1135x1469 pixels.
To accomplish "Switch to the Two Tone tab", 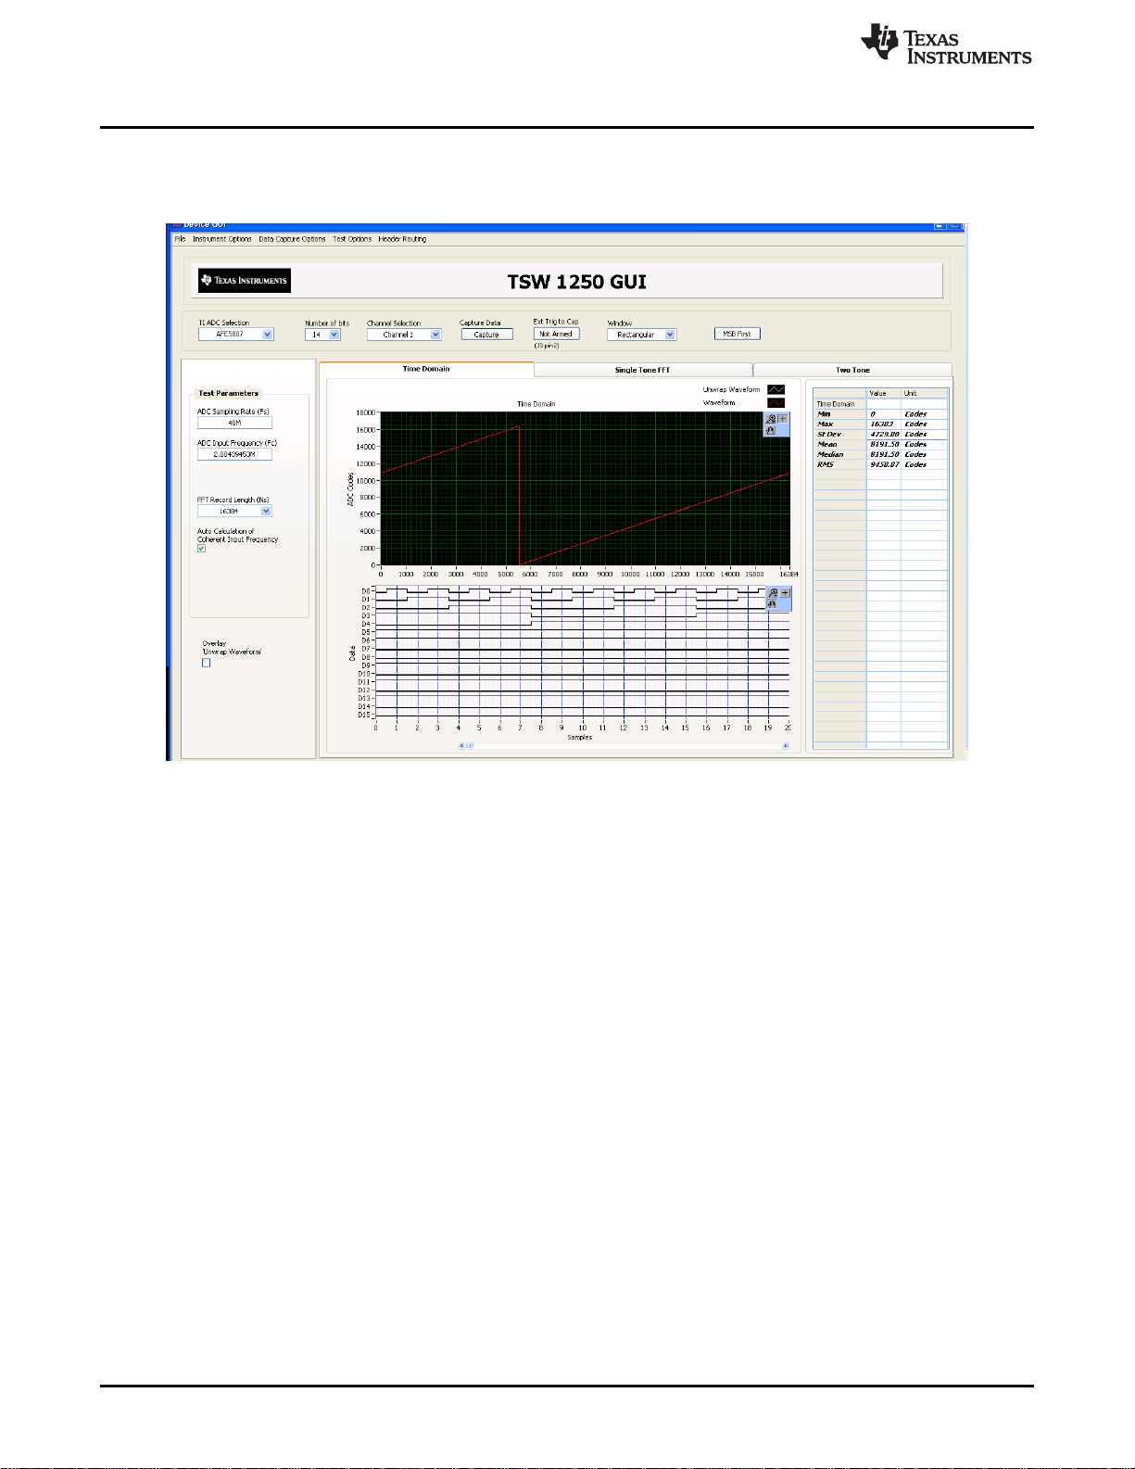I will pyautogui.click(x=852, y=370).
